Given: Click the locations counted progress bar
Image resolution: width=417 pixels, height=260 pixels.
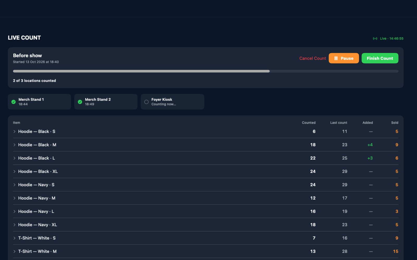Looking at the screenshot, I should (x=206, y=71).
